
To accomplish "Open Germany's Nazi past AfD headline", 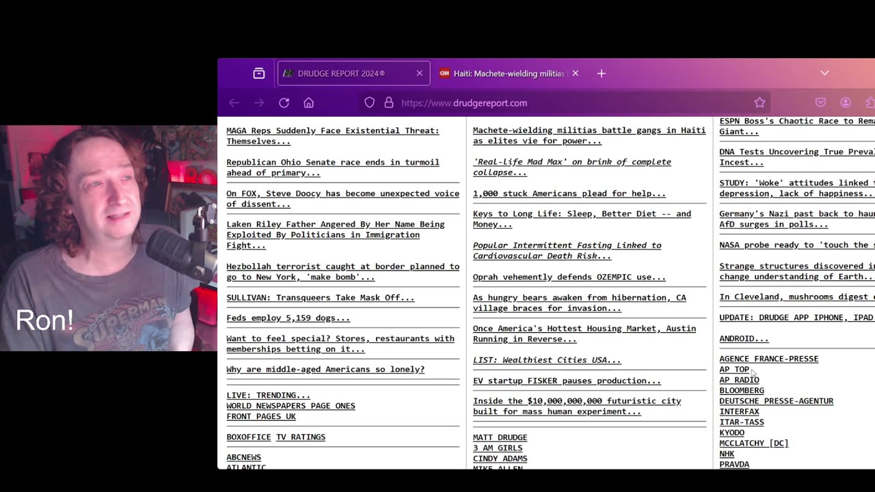I will coord(796,219).
